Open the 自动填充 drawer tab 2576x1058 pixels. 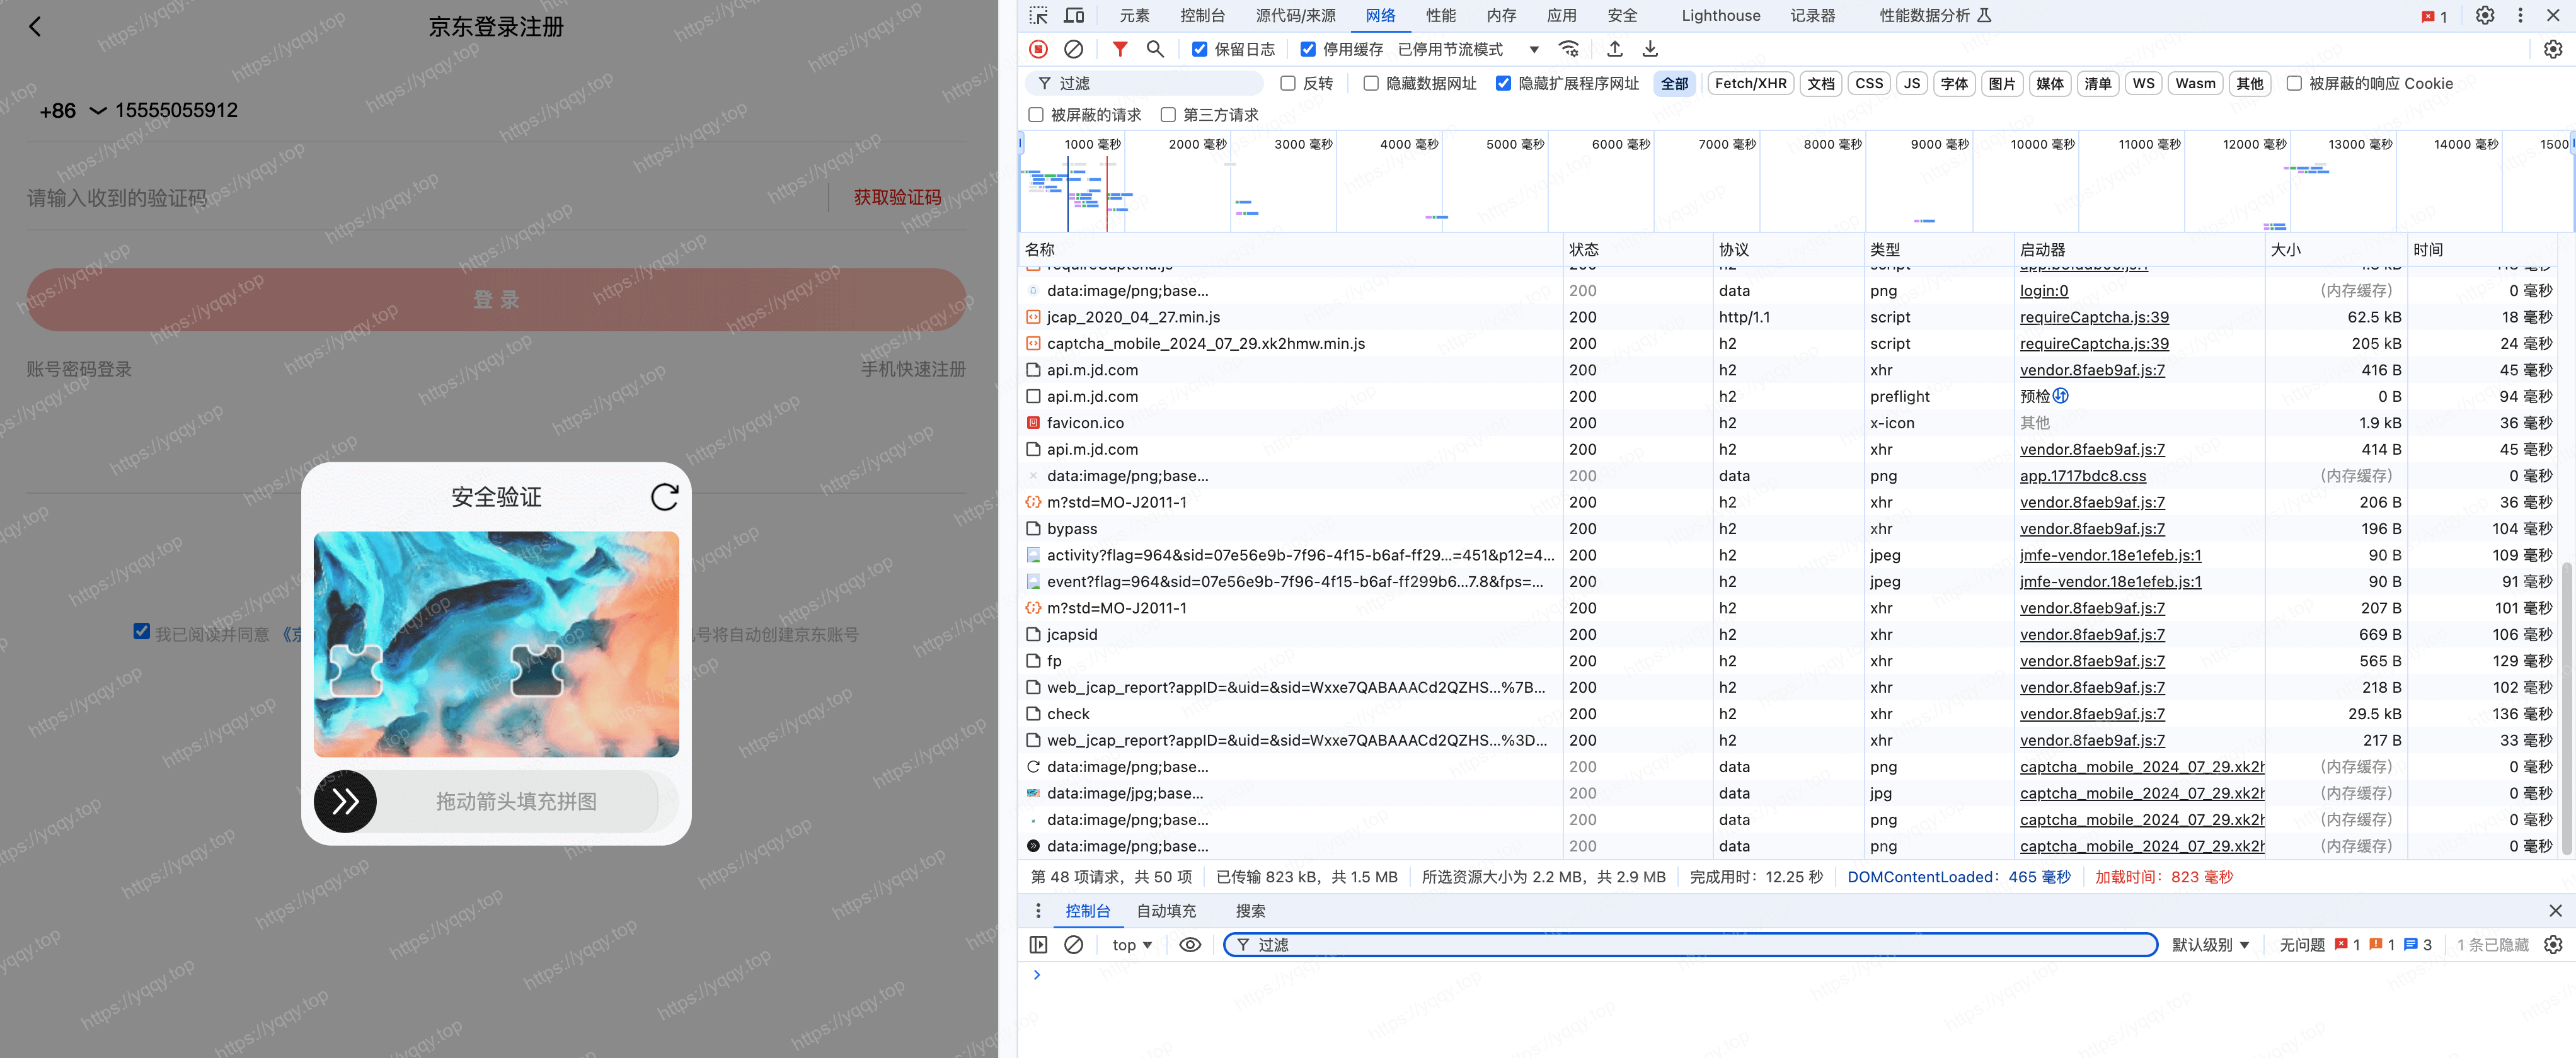(x=1166, y=911)
